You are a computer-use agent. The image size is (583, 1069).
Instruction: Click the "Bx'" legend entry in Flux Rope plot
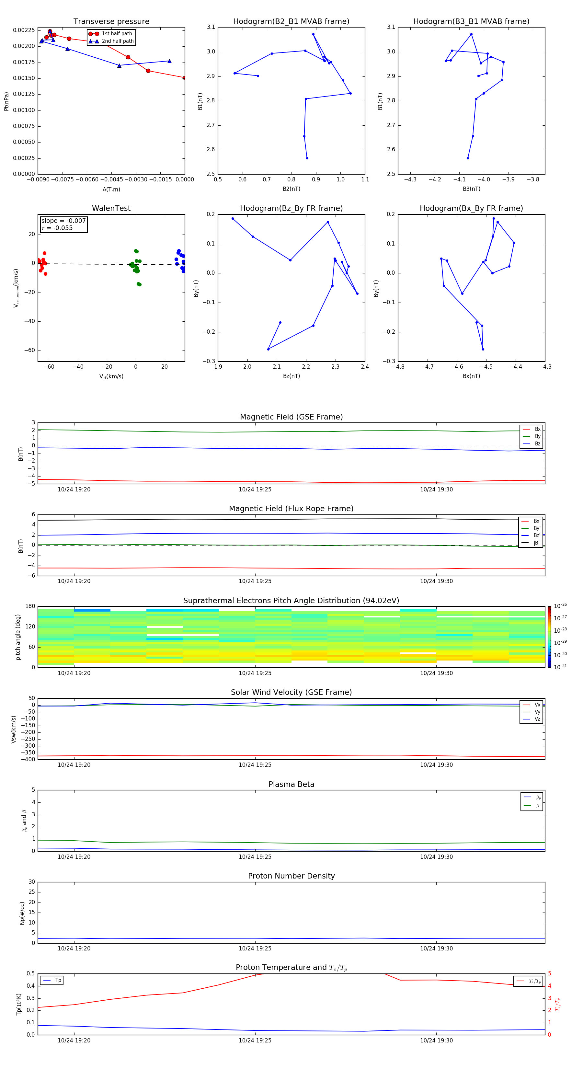point(531,521)
